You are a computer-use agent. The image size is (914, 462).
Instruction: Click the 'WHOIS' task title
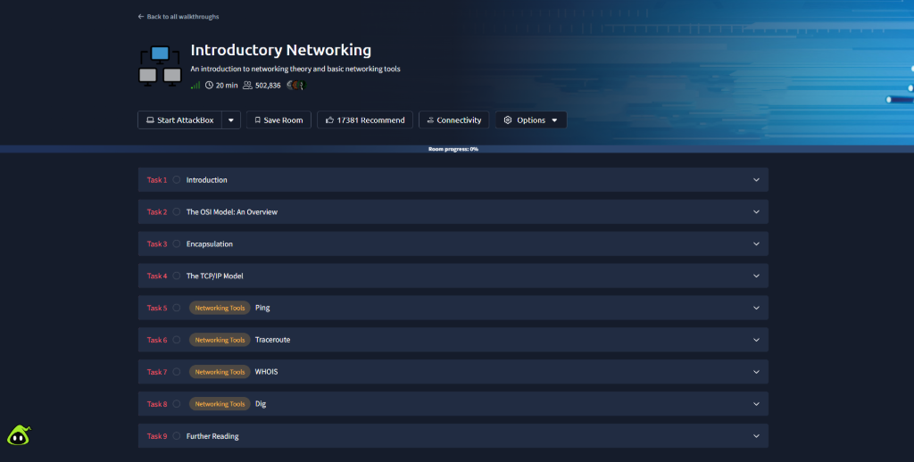click(x=266, y=372)
